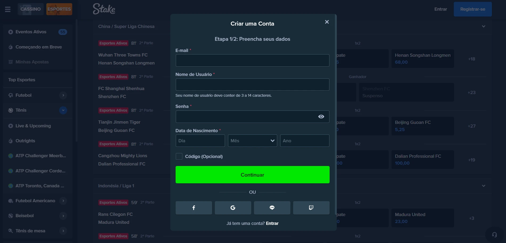This screenshot has width=506, height=243.
Task: Click Tênis de mesa paddle icon
Action: click(11, 231)
